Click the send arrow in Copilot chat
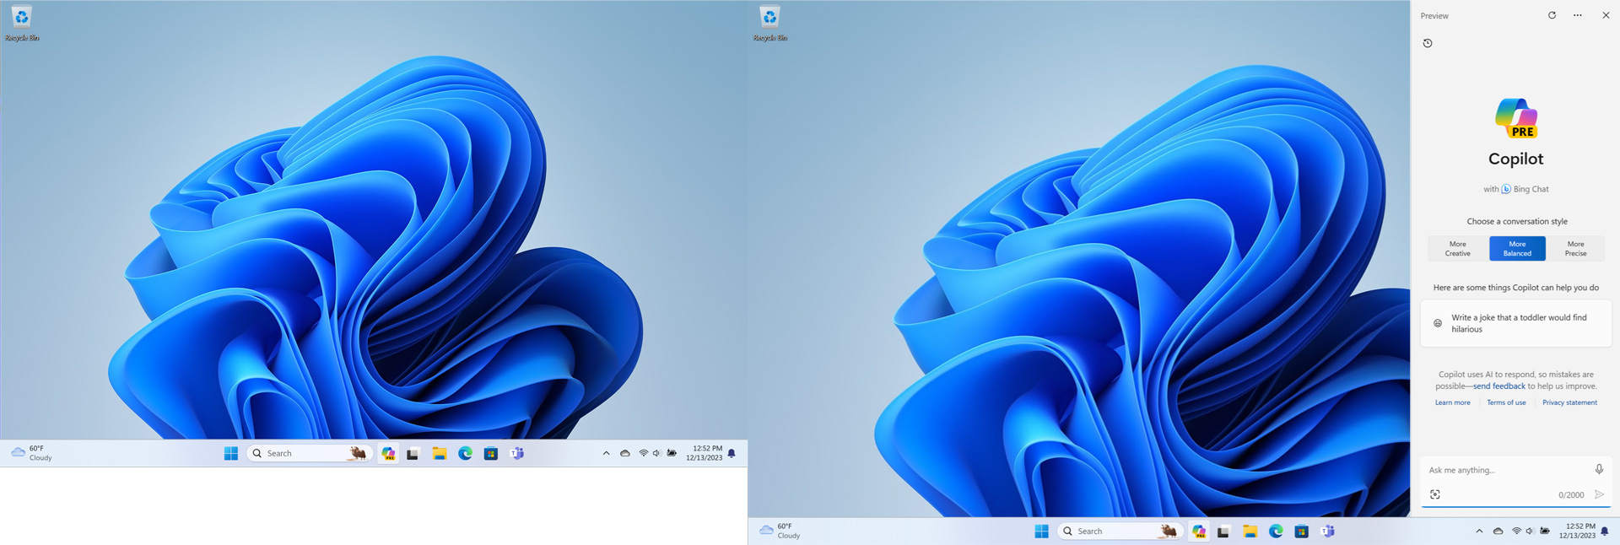Screen dimensions: 1620x545 pyautogui.click(x=1599, y=494)
